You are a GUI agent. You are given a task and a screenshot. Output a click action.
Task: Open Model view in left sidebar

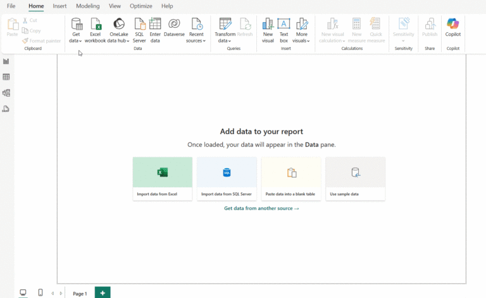click(x=6, y=93)
